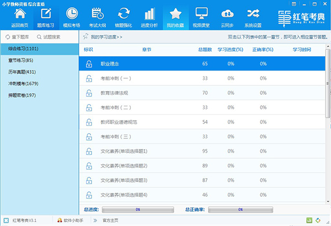This screenshot has width=331, height=226.
Task: Open the 系统设置 system settings icon
Action: point(253,15)
